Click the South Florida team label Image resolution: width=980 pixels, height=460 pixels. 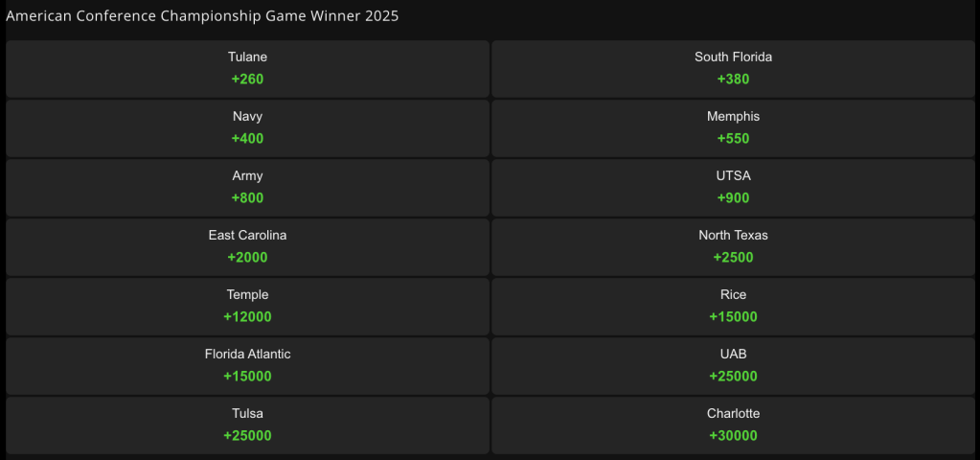click(733, 57)
